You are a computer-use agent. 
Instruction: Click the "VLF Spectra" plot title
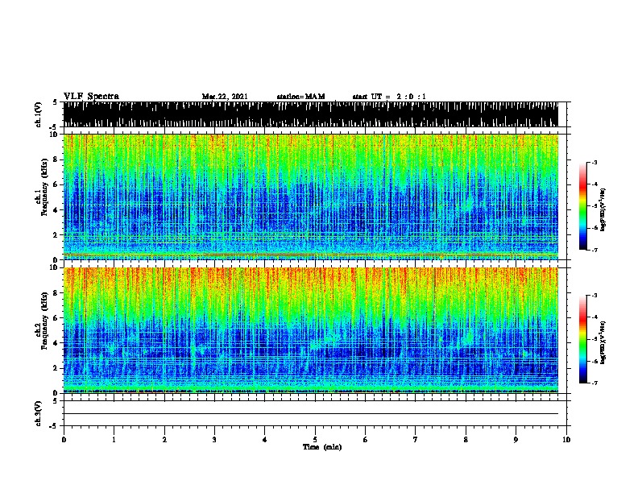coord(91,97)
